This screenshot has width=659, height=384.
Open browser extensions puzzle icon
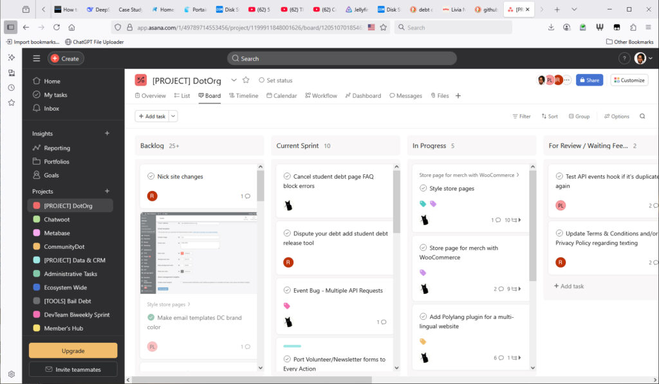633,27
